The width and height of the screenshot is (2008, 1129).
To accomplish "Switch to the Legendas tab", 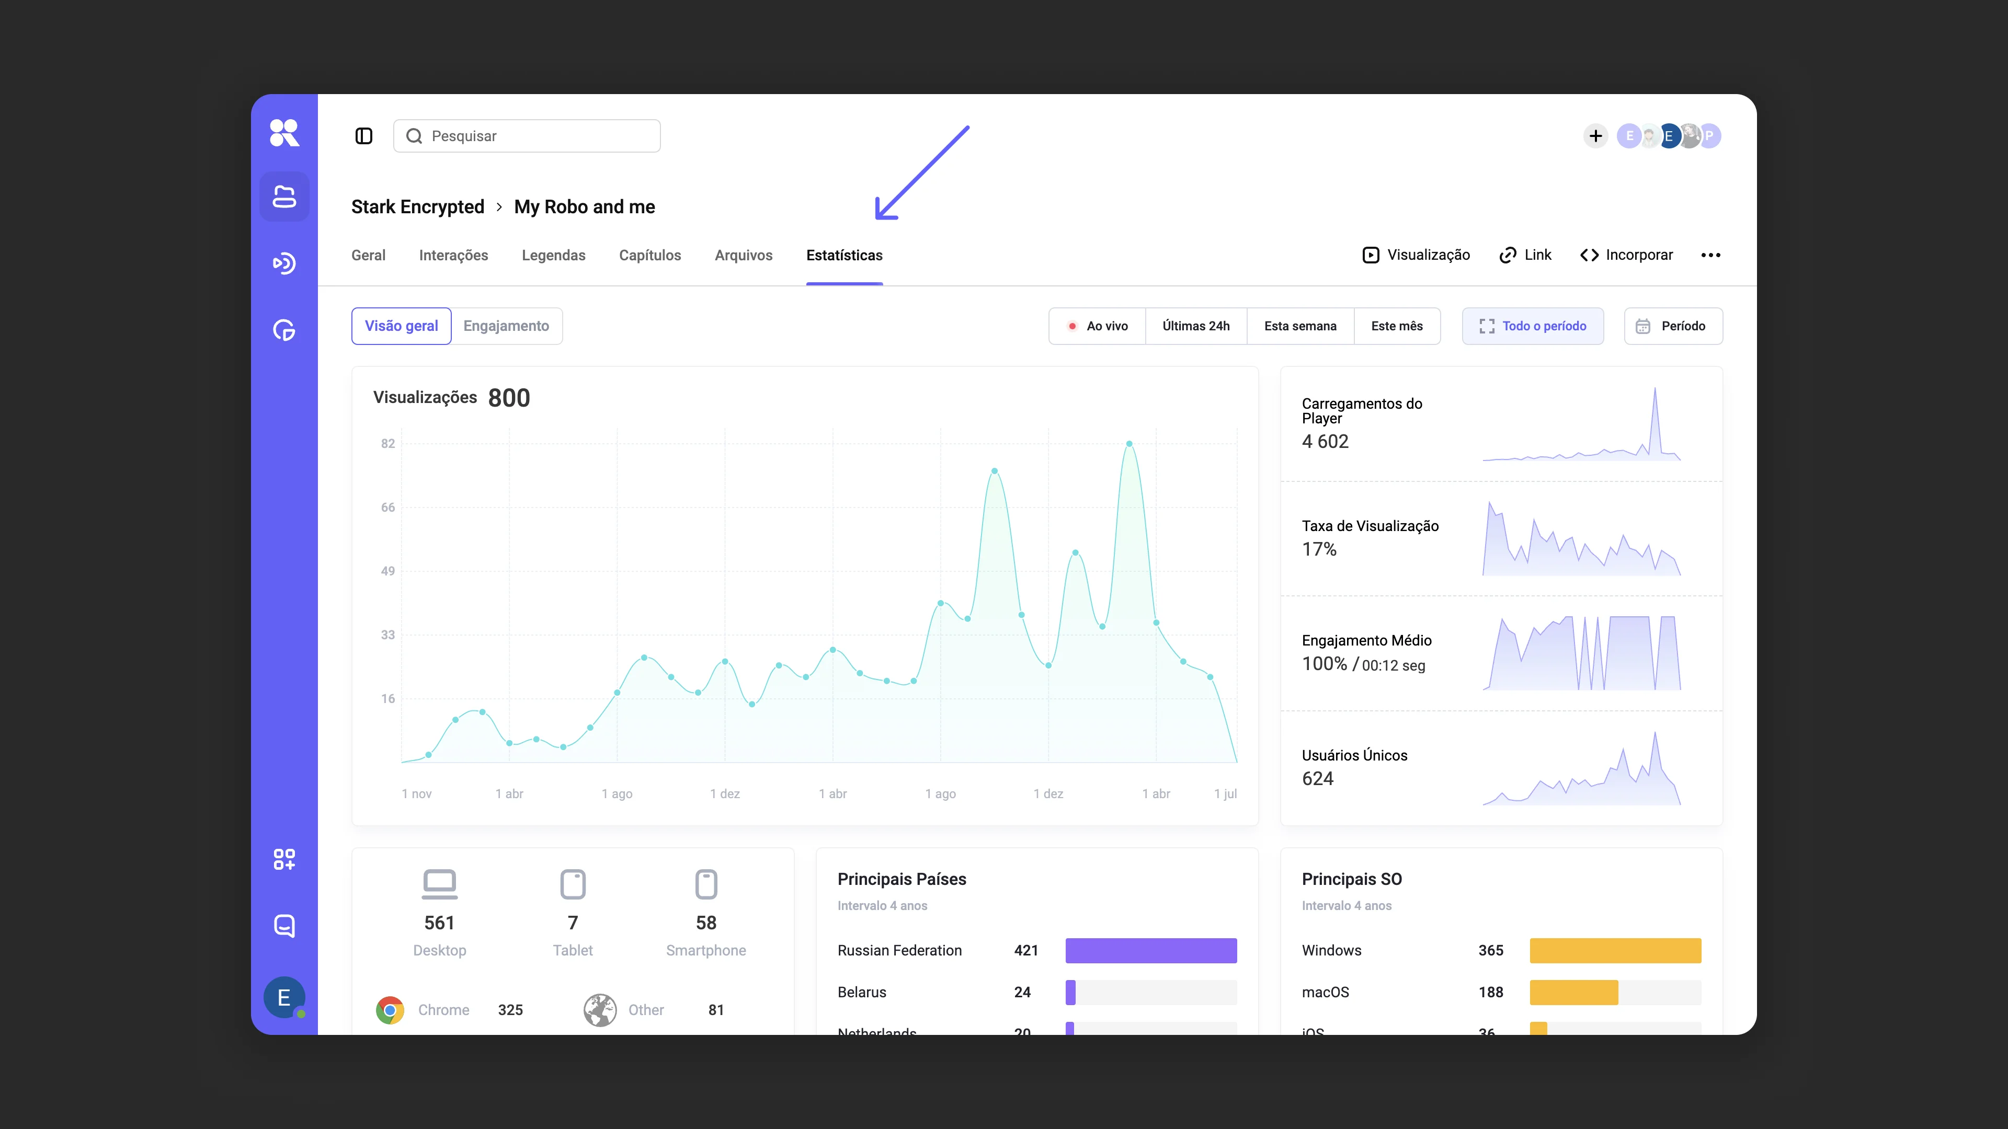I will 553,256.
